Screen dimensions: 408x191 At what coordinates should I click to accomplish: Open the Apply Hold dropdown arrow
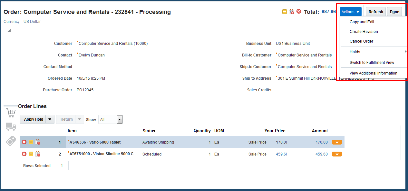pyautogui.click(x=50, y=119)
